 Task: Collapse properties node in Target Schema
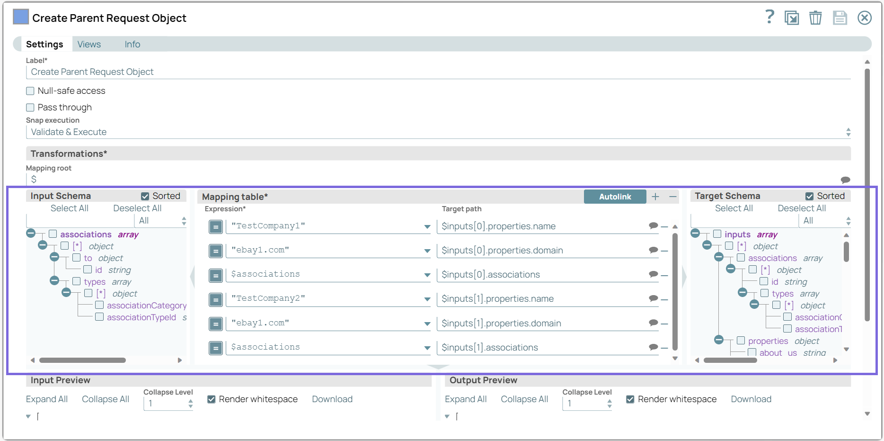[x=719, y=340]
